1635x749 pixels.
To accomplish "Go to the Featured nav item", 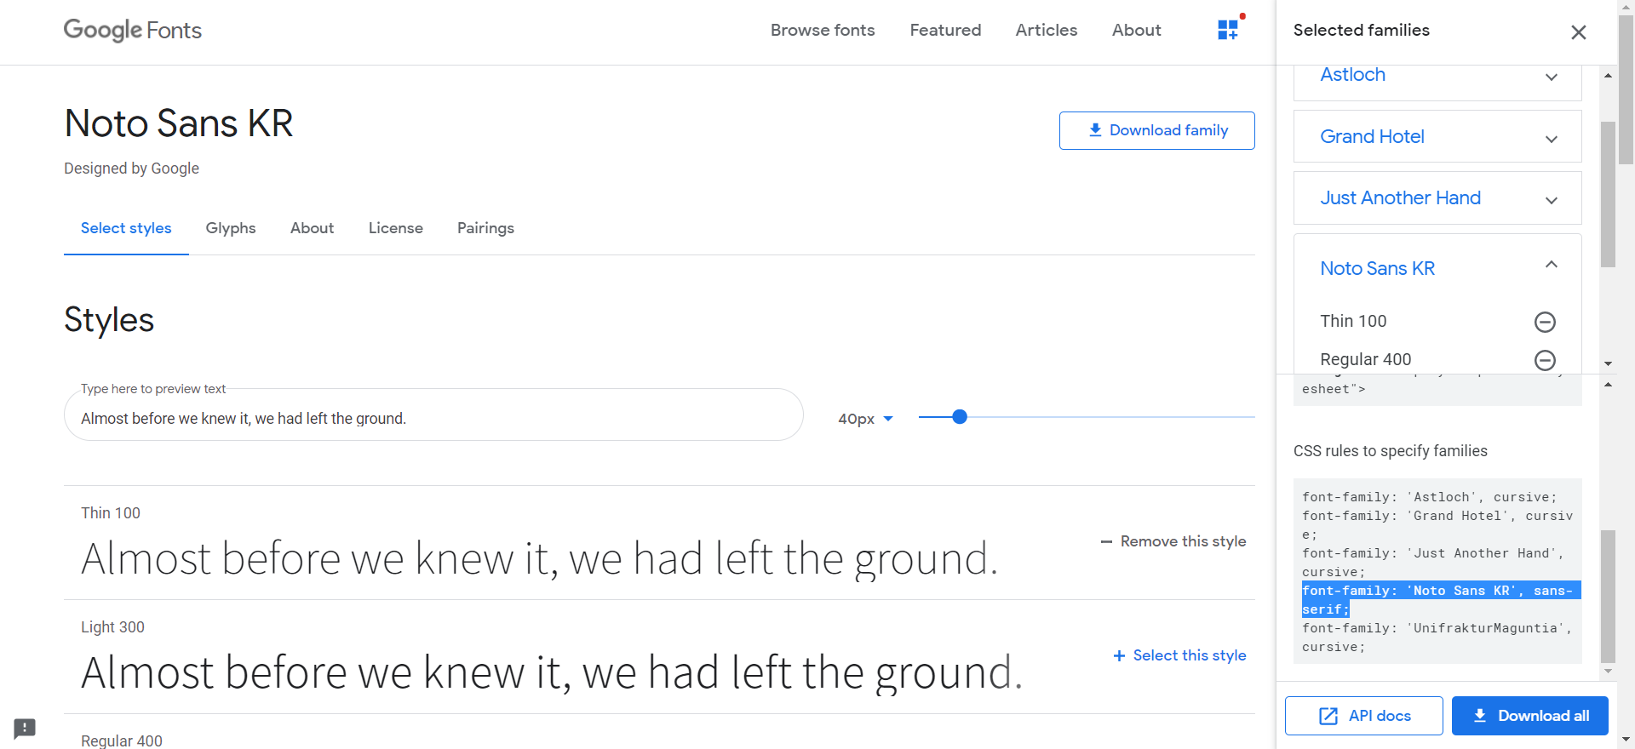I will [x=945, y=30].
